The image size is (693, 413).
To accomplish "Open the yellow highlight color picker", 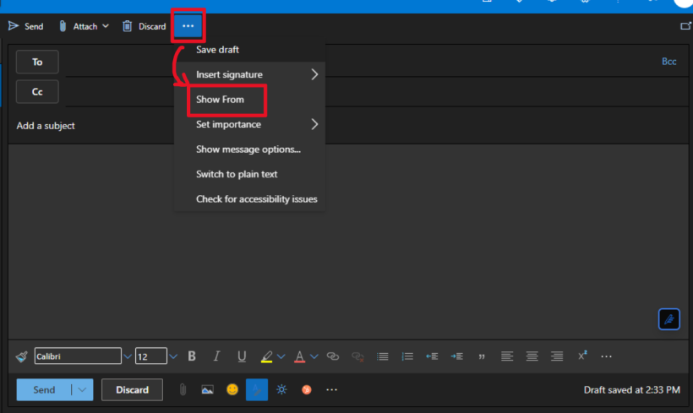I will [281, 356].
